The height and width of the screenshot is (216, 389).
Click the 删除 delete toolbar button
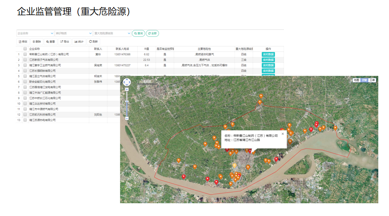[37, 42]
